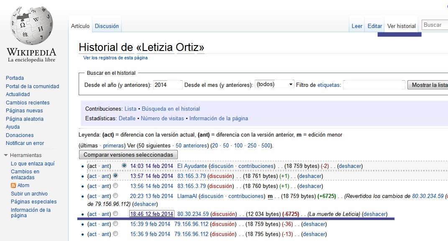Open Portal de la comunidad

tap(32, 86)
